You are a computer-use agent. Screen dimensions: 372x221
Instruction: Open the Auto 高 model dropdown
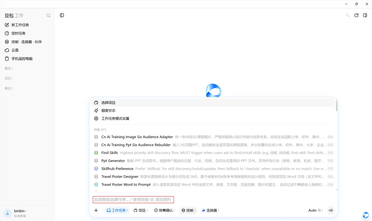tap(316, 210)
